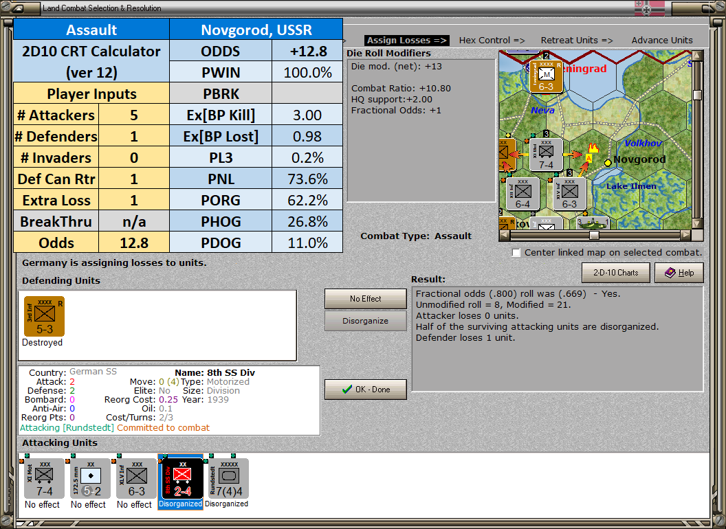726x529 pixels.
Task: Click the 'Committed to combat' status text
Action: (x=163, y=427)
